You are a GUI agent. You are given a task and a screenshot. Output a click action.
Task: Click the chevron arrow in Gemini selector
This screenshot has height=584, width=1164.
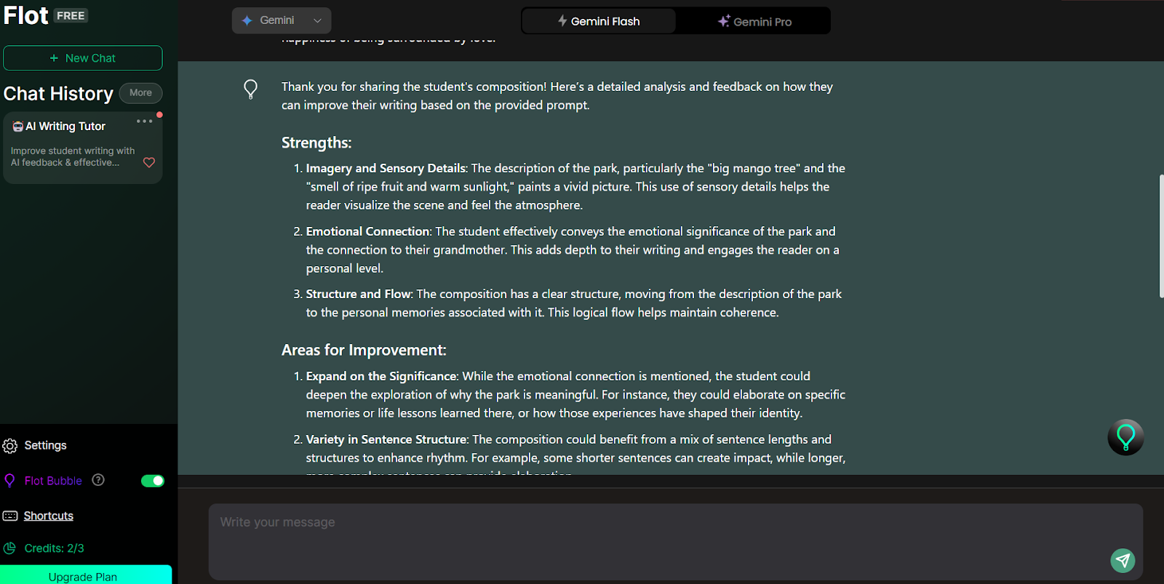coord(317,21)
